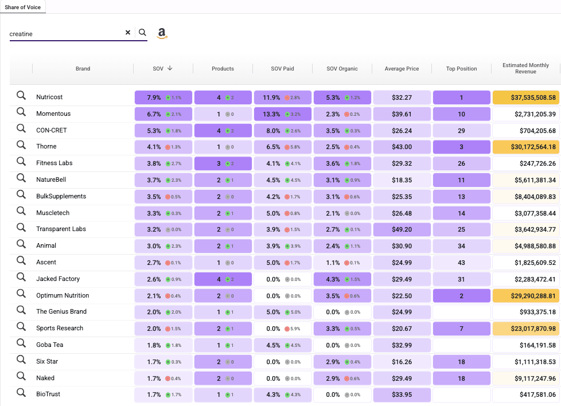
Task: Click the magnifier icon for Ascent
Action: click(21, 260)
